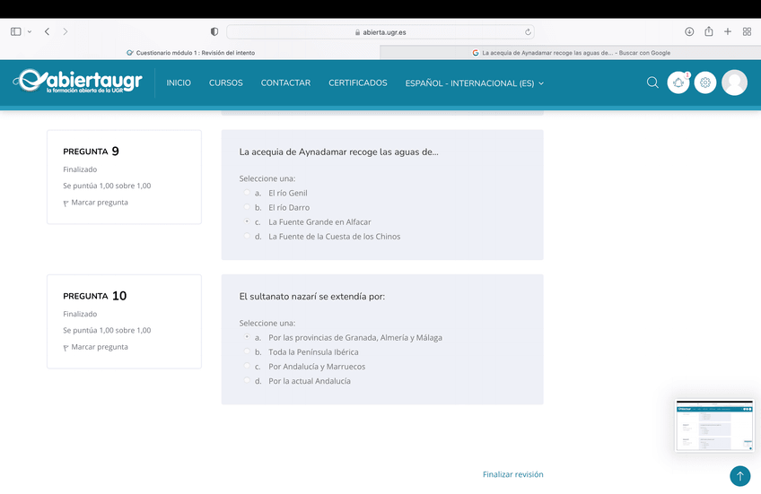Image resolution: width=761 pixels, height=494 pixels.
Task: Expand the Safari sidebar options chevron
Action: 30,31
